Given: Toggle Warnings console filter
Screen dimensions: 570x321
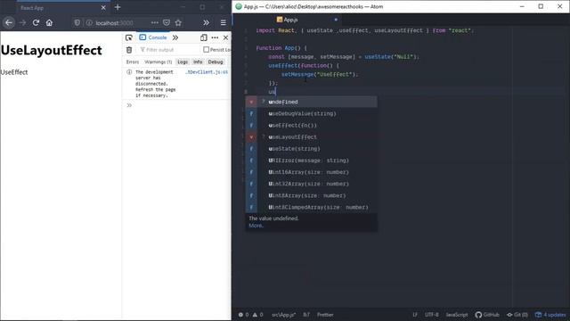Looking at the screenshot, I should tap(159, 62).
